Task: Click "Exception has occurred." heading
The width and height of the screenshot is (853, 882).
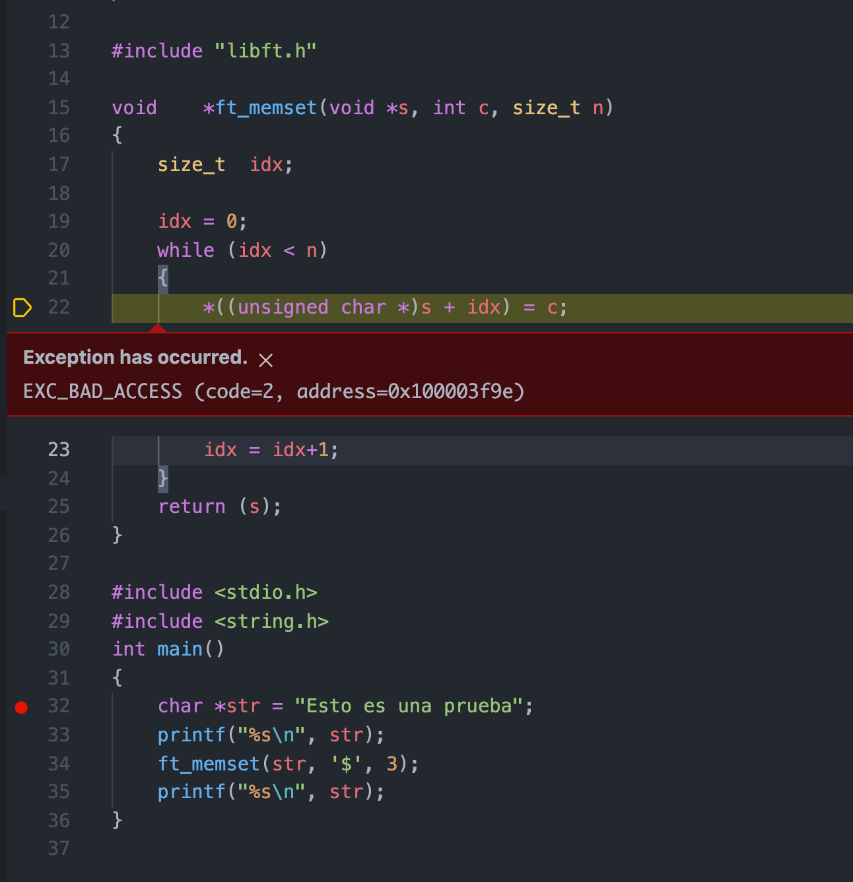Action: [135, 357]
